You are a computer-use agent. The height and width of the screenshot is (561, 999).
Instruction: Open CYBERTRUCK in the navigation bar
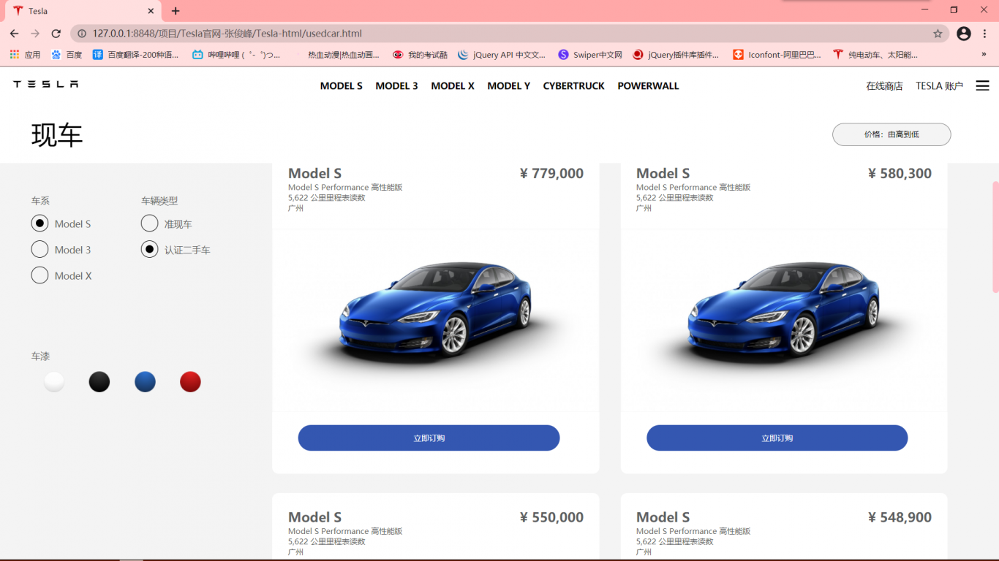(574, 86)
